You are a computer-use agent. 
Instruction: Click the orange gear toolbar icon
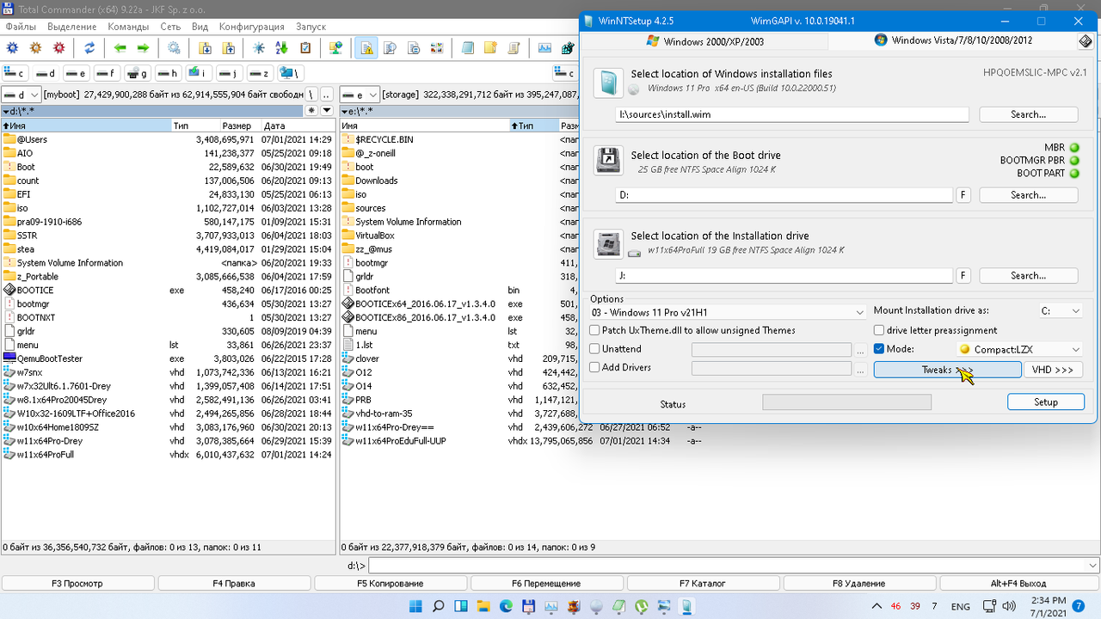point(36,48)
